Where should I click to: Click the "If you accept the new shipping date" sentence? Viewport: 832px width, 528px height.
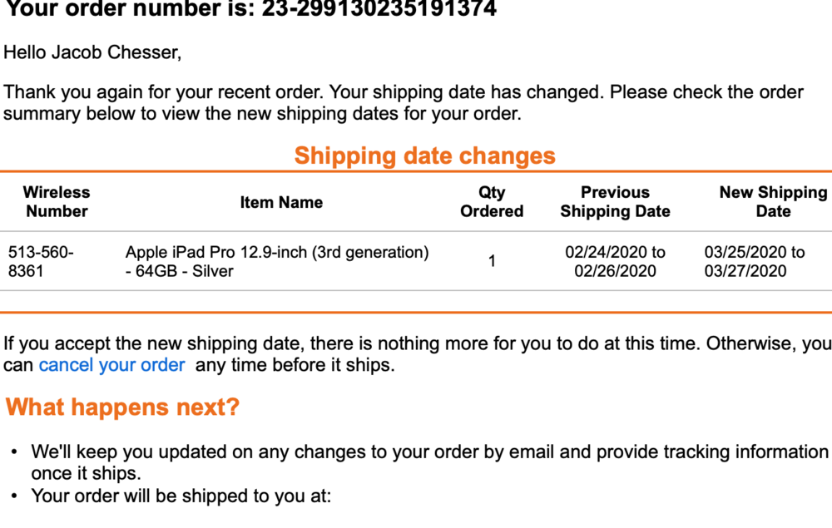click(x=416, y=343)
